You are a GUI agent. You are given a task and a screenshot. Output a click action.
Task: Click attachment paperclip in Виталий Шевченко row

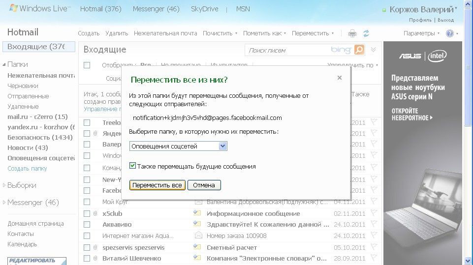tap(95, 259)
